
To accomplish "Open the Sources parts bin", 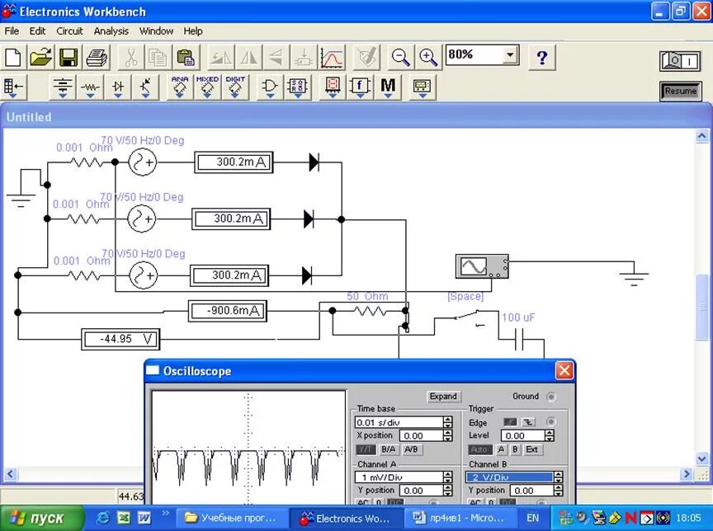I will pyautogui.click(x=63, y=87).
